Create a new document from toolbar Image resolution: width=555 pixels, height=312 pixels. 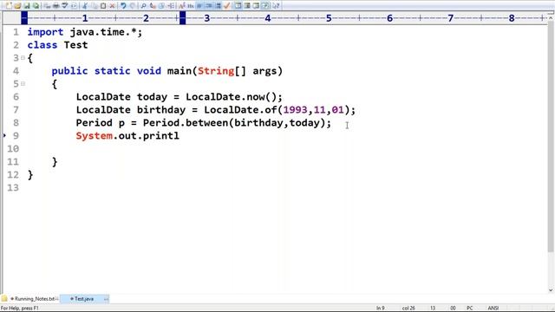[9, 6]
